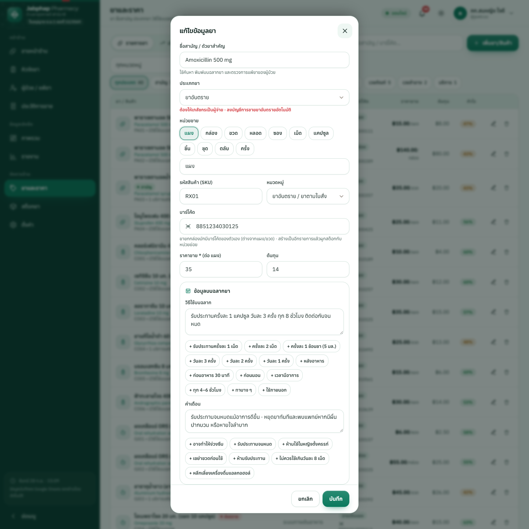Insert the '+ ทุก 4–6 ชั่วโมง' chip
Image resolution: width=529 pixels, height=529 pixels.
pos(205,390)
